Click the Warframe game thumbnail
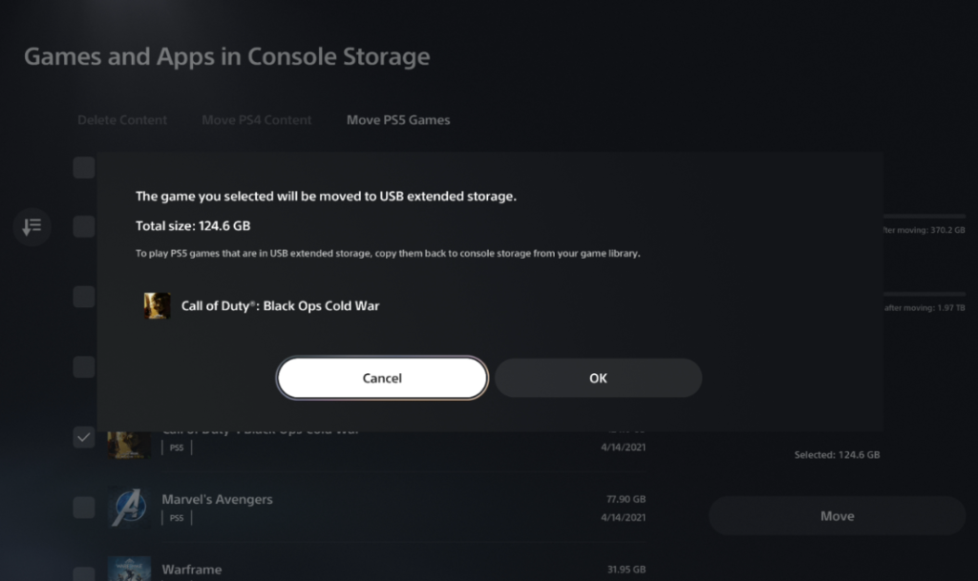978x581 pixels. click(x=129, y=569)
